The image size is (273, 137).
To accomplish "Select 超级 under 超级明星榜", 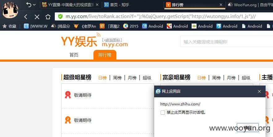I will [x=147, y=78].
